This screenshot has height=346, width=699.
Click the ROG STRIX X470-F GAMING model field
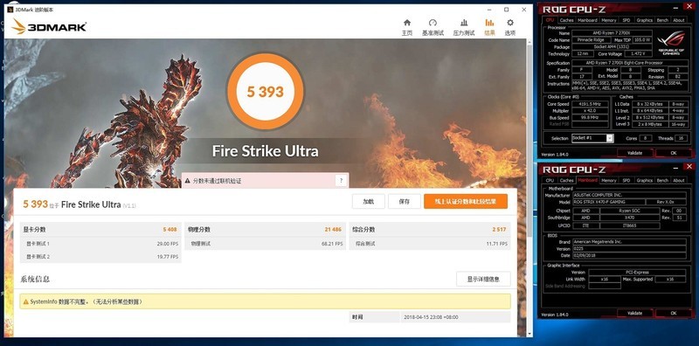tap(609, 202)
